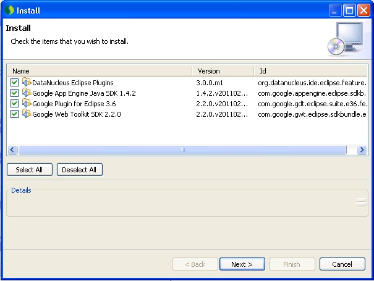Cancel the install wizard
The height and width of the screenshot is (281, 374).
click(342, 264)
